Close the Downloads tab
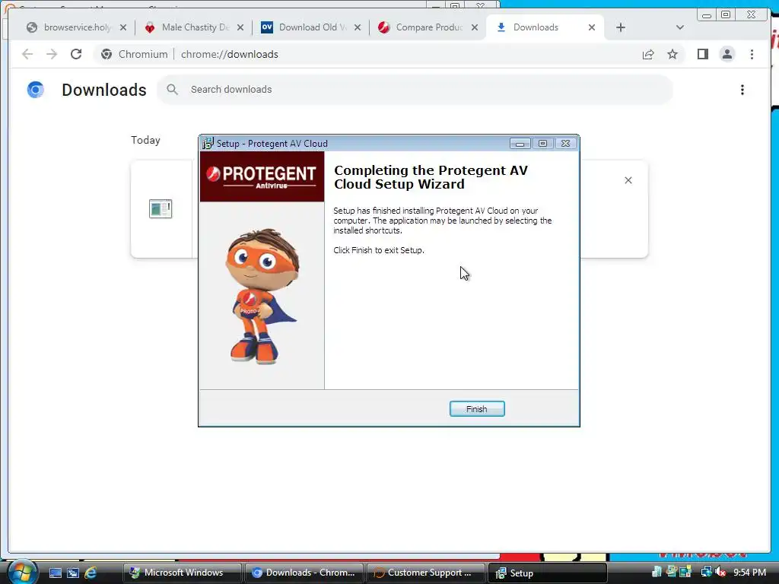Image resolution: width=779 pixels, height=584 pixels. tap(592, 27)
